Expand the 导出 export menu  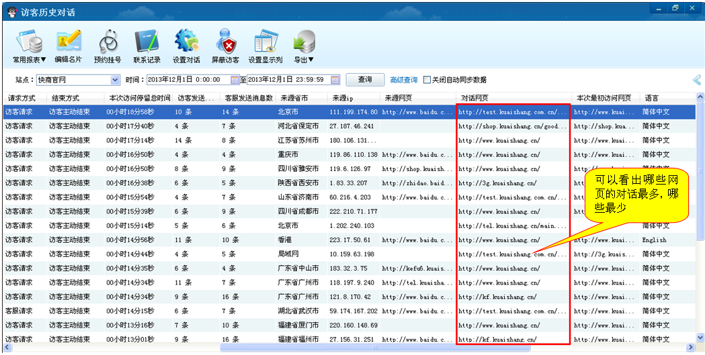tap(304, 46)
